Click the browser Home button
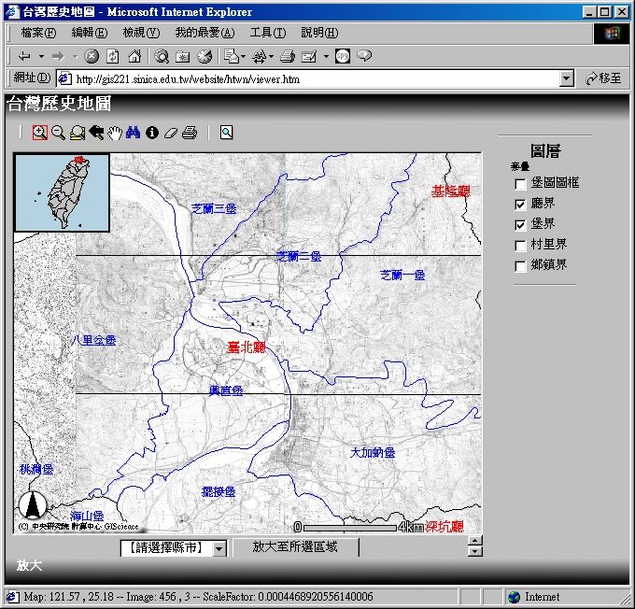This screenshot has width=635, height=609. (x=134, y=56)
